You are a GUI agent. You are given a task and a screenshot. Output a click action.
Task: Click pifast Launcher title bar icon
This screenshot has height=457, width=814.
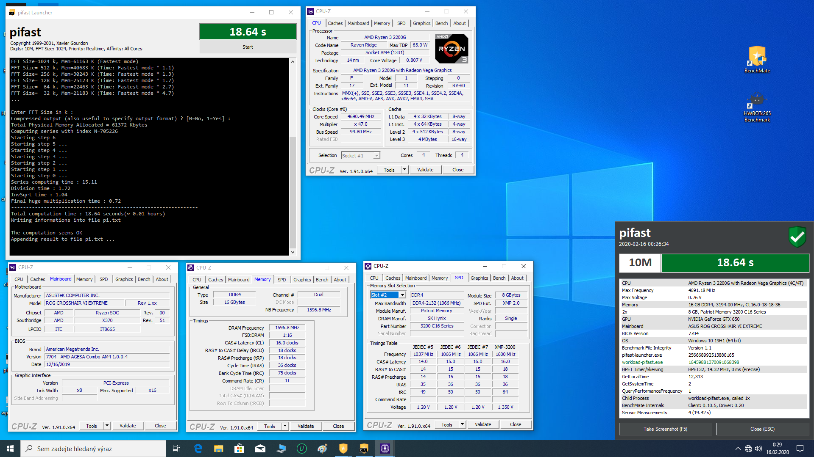12,12
